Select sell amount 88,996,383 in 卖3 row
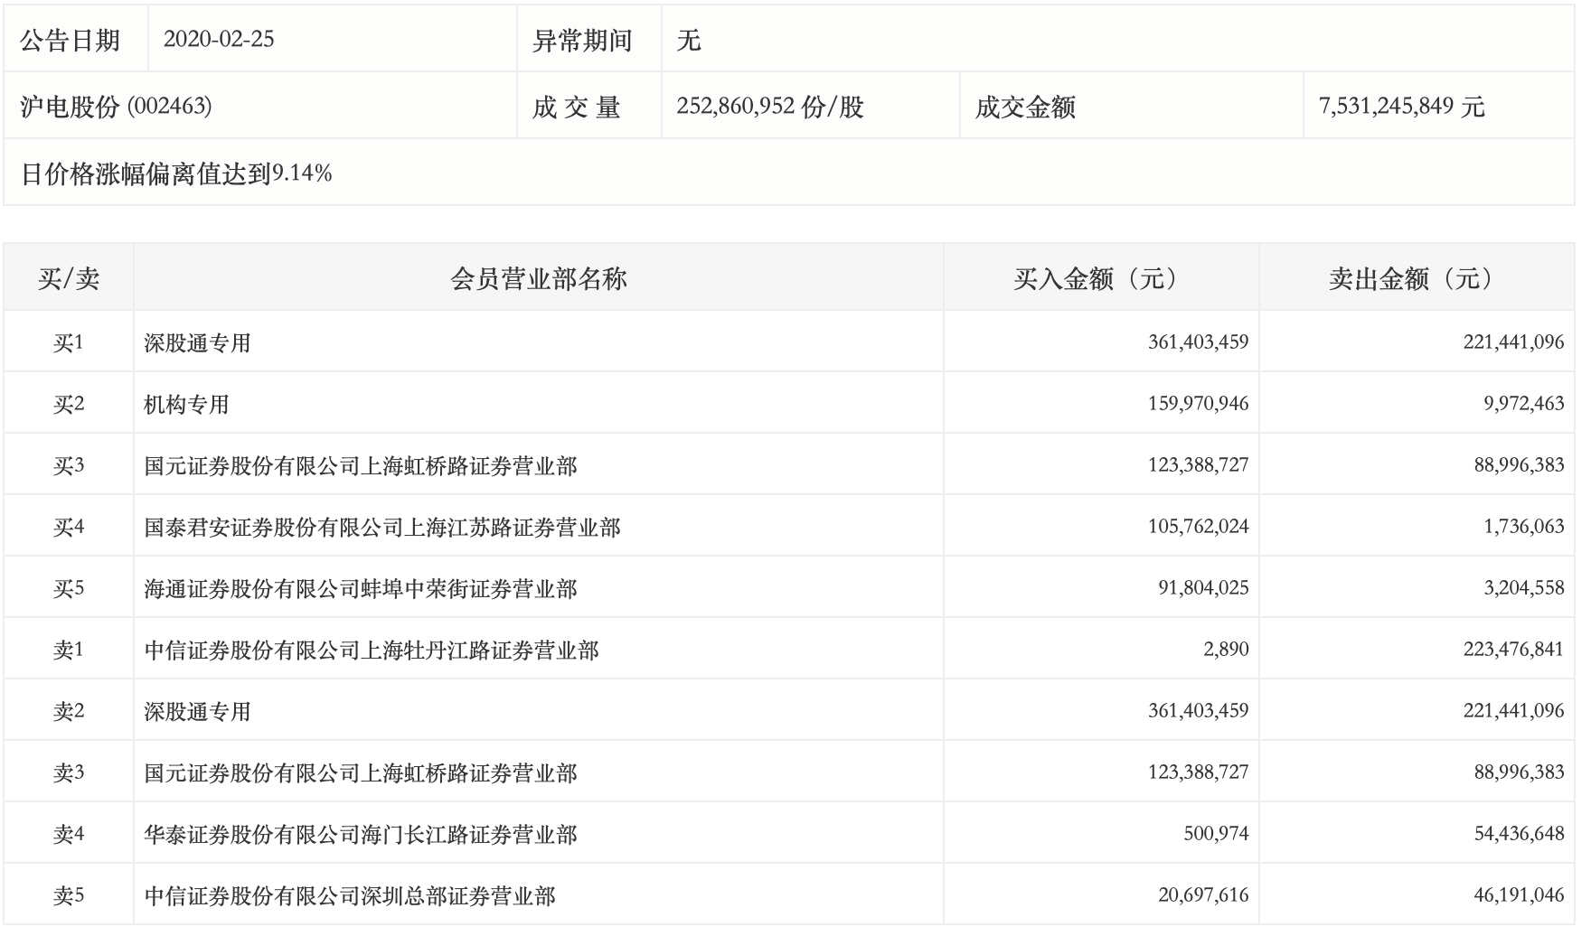This screenshot has height=936, width=1591. pyautogui.click(x=1520, y=772)
